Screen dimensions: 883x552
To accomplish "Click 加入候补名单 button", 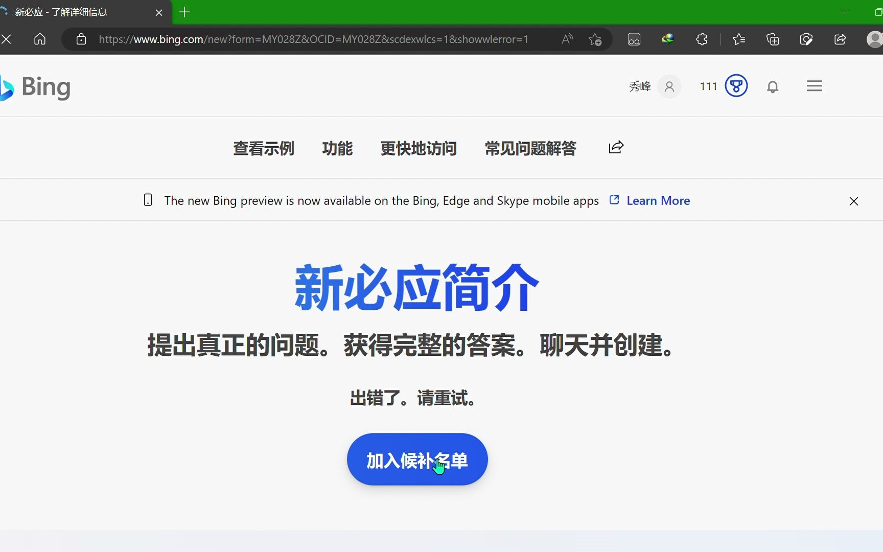I will [417, 459].
